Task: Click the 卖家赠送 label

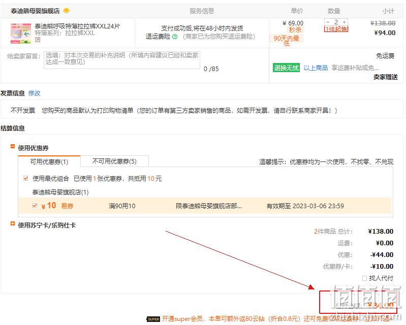Action: [385, 77]
